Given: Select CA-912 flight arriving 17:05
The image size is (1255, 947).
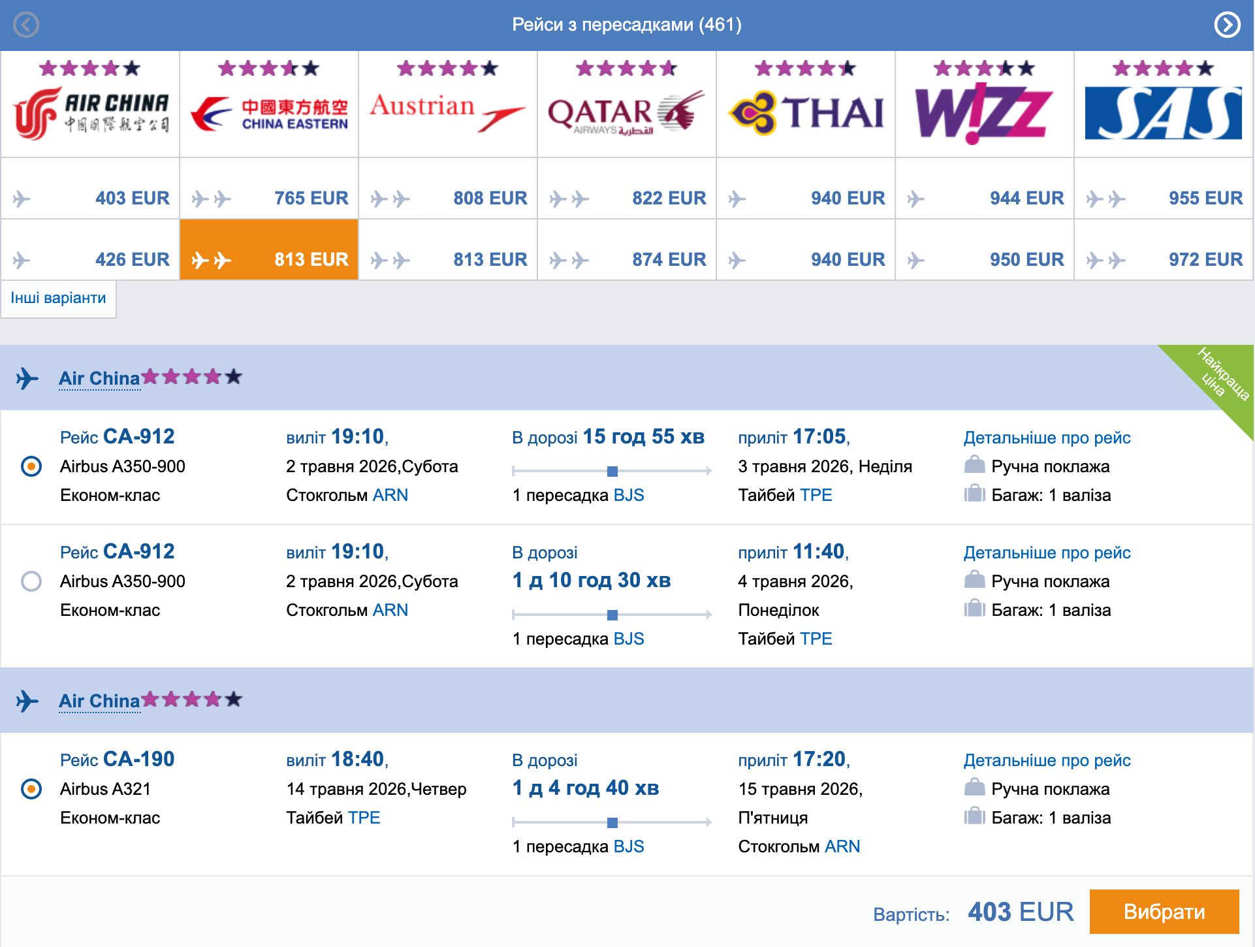Looking at the screenshot, I should pos(31,466).
